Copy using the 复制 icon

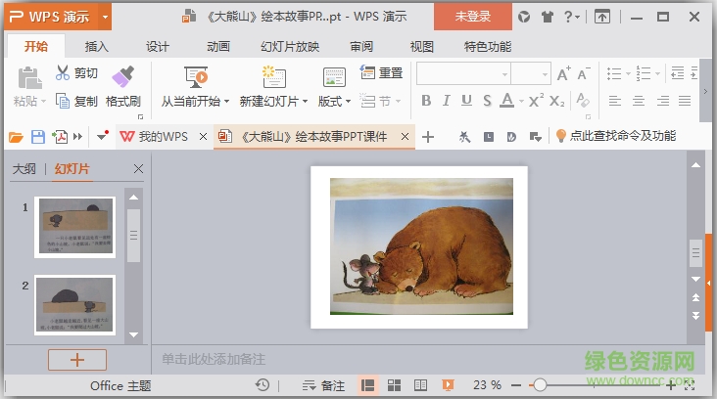click(x=62, y=100)
